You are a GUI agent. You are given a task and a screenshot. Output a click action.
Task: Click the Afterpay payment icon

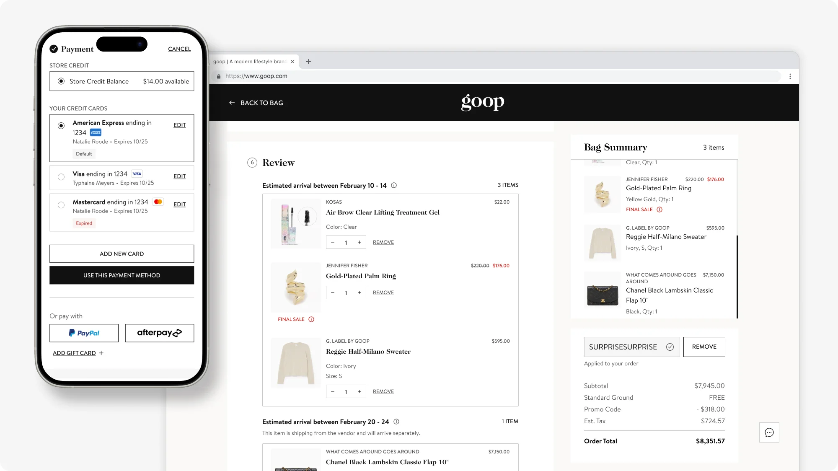[159, 332]
